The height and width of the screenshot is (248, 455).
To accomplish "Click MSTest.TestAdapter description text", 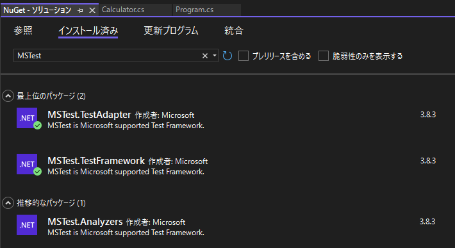I will point(126,126).
